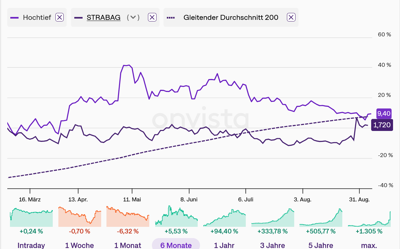400x249 pixels.
Task: Click the 1,720 STRABAG value label
Action: (x=382, y=125)
